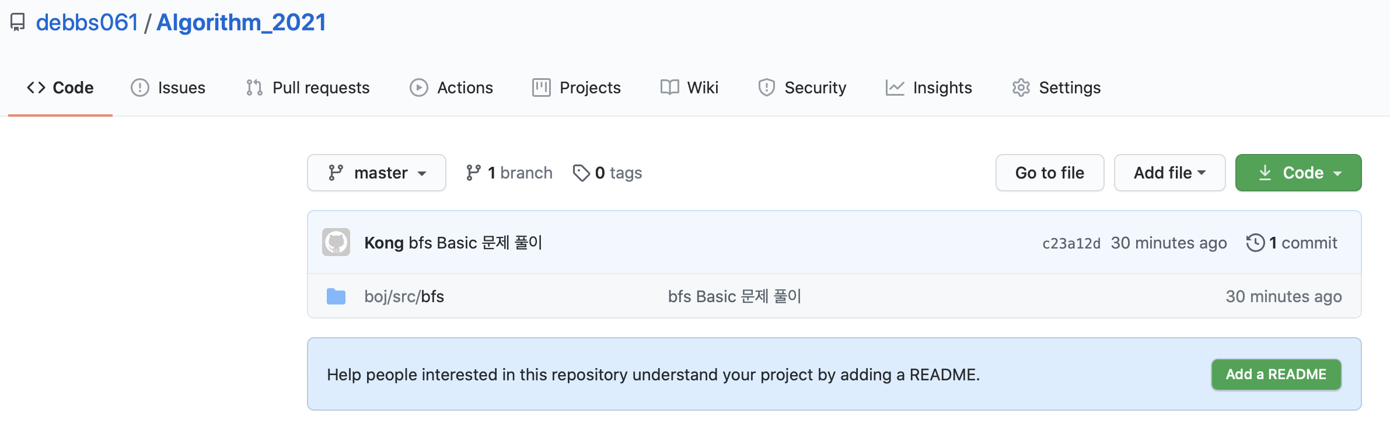Click the folder icon for boj/src/bfs
Screen dimensions: 1390x448
pyautogui.click(x=336, y=296)
